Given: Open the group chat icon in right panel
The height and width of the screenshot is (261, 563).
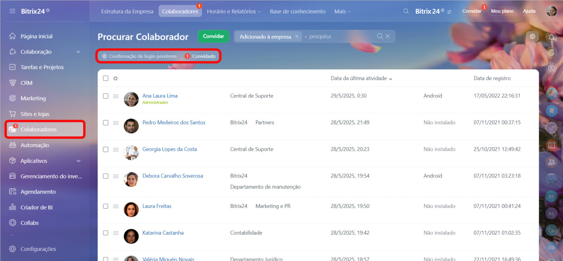Looking at the screenshot, I should coord(552,162).
